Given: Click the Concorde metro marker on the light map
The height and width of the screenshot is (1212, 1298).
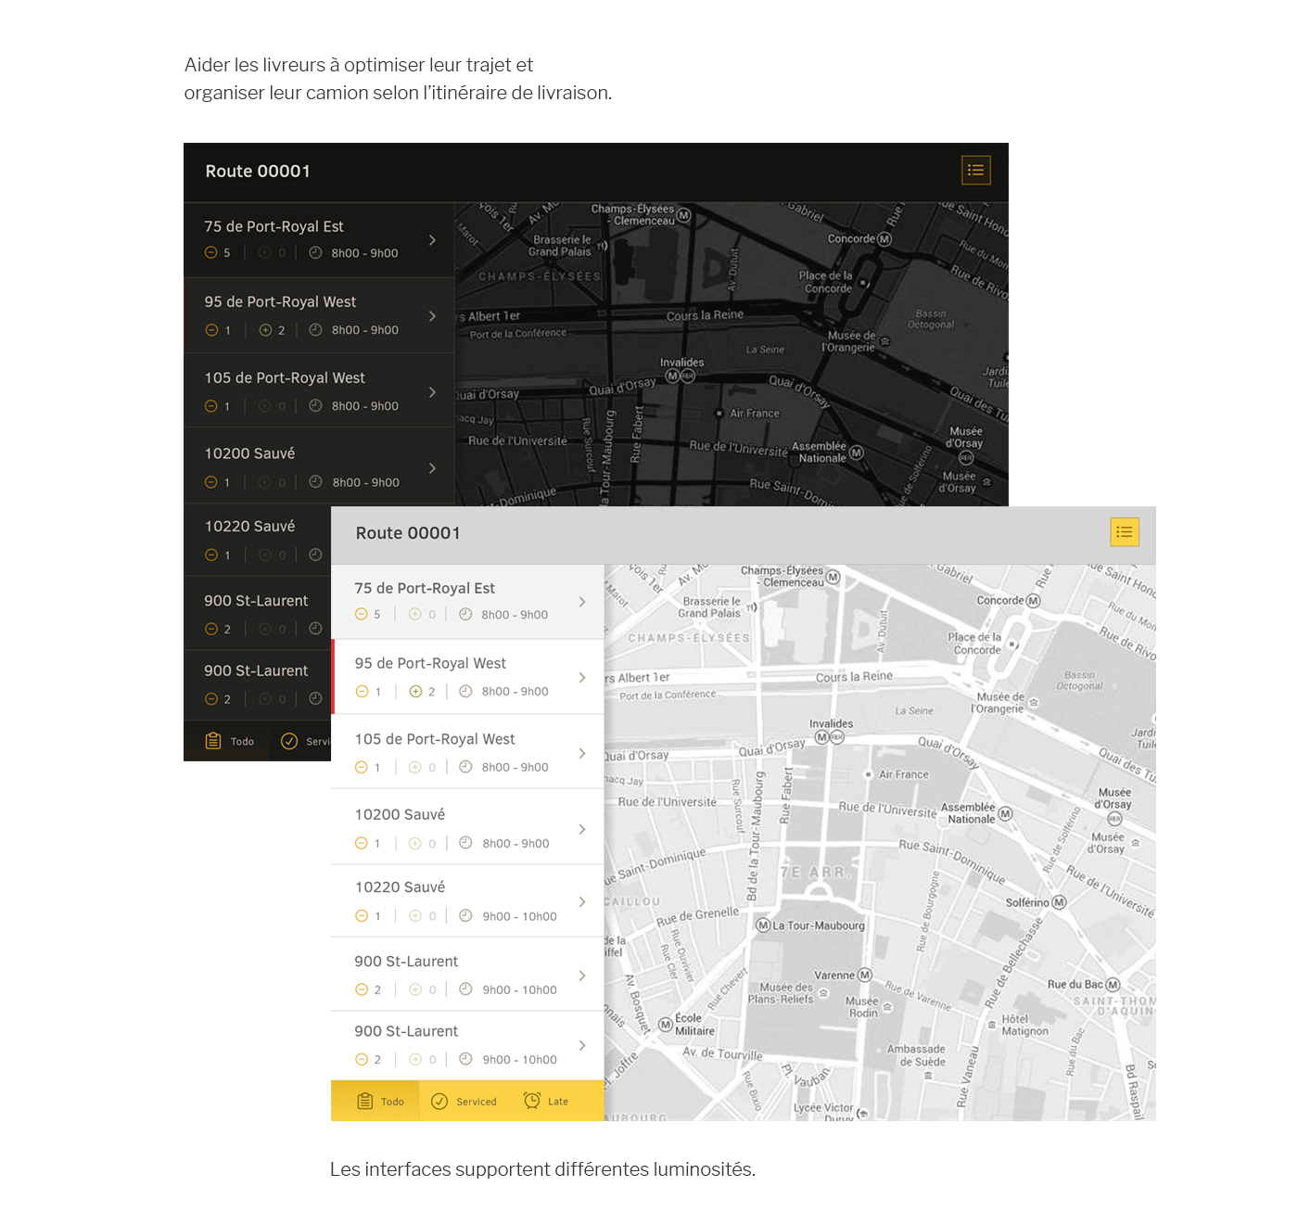Looking at the screenshot, I should tap(1034, 601).
